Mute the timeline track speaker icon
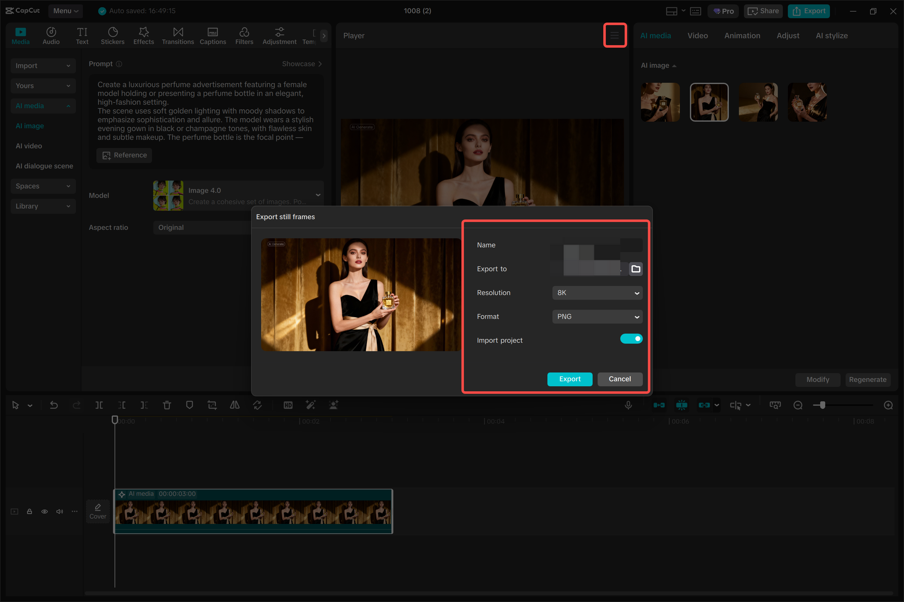This screenshot has height=602, width=904. [x=60, y=511]
